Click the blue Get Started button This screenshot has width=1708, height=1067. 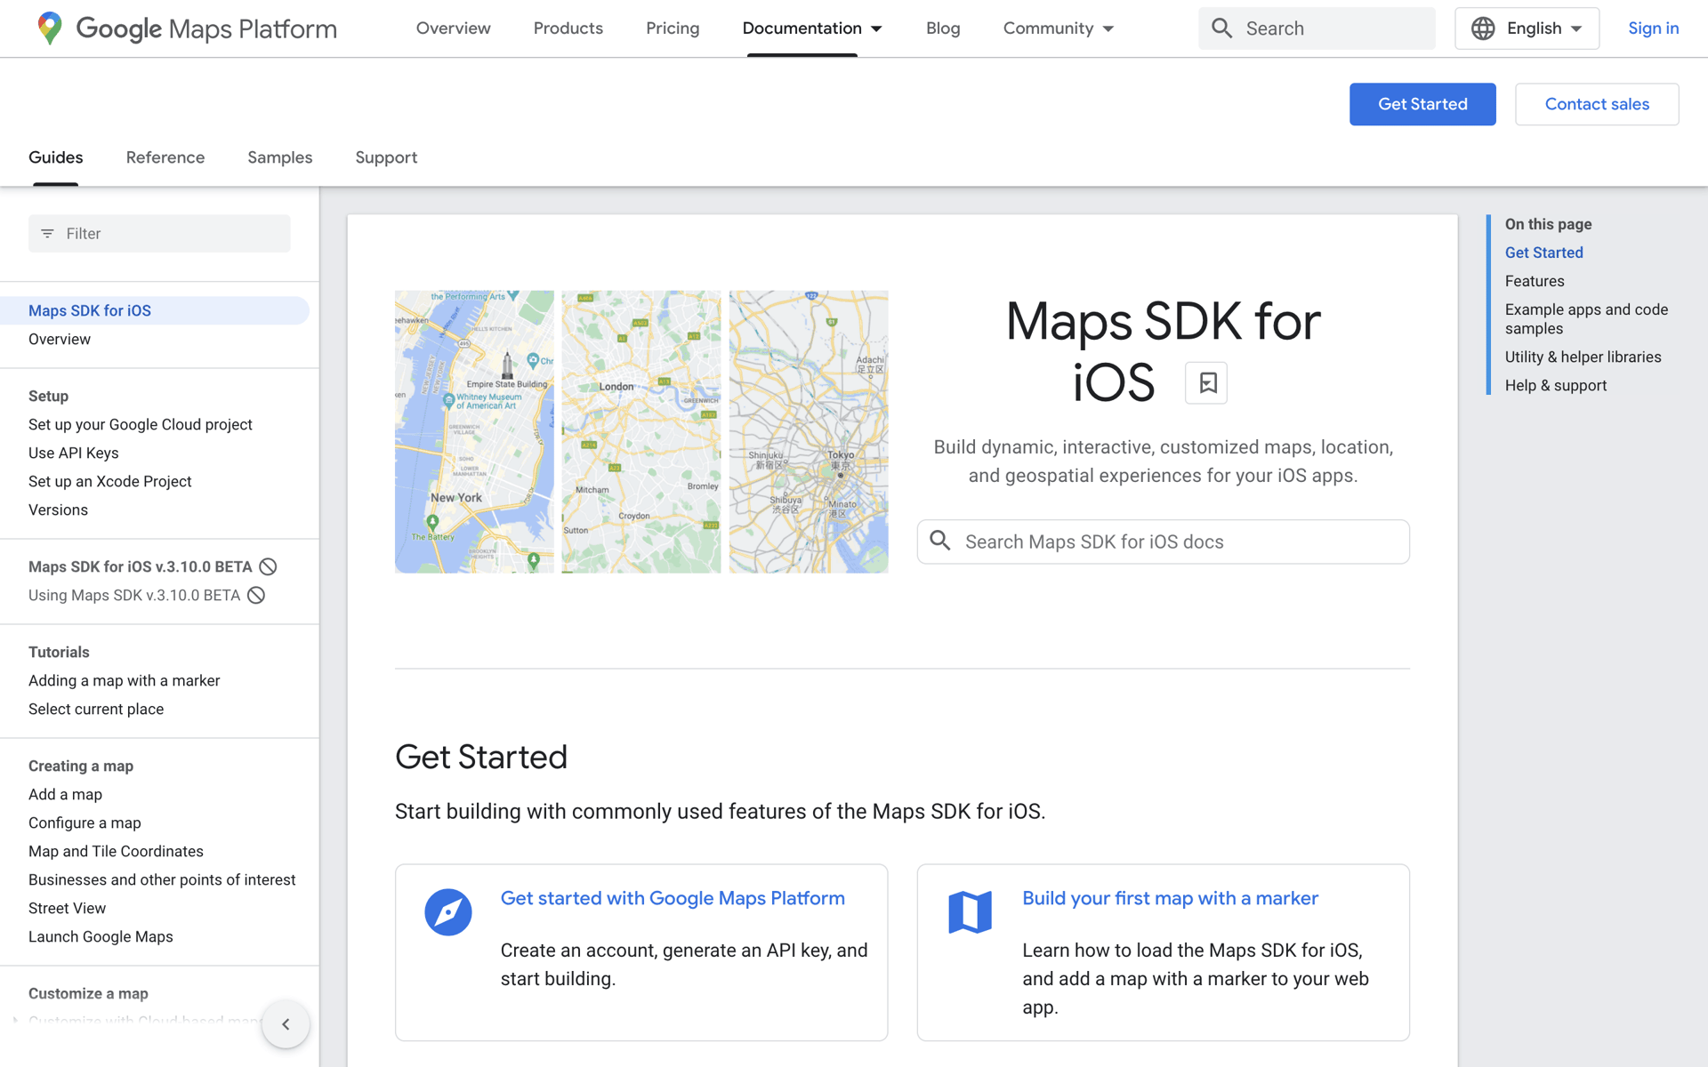(1422, 104)
